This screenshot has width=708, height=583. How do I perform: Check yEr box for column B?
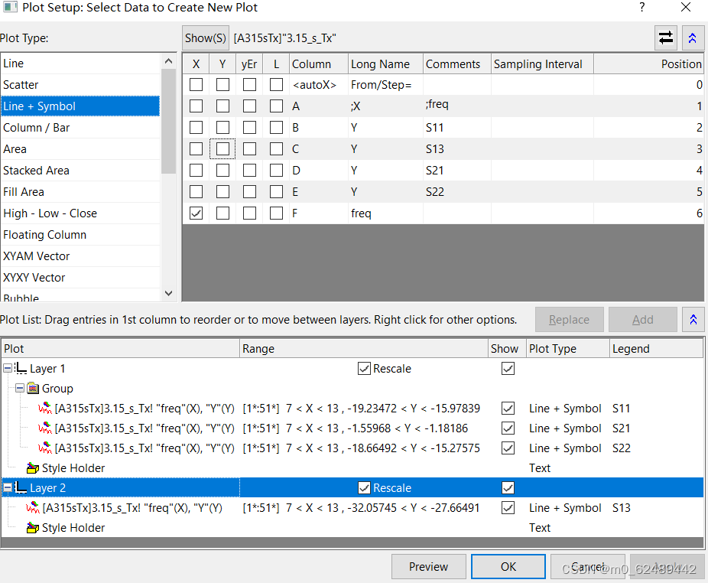pyautogui.click(x=249, y=128)
